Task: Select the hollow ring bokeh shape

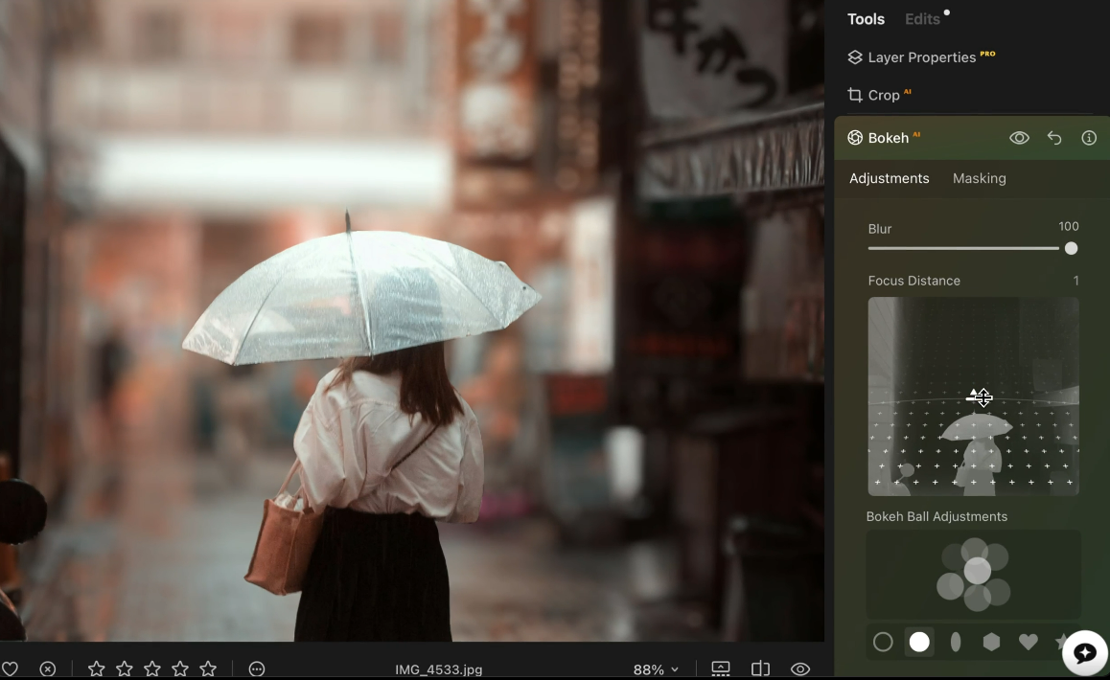Action: click(x=883, y=642)
